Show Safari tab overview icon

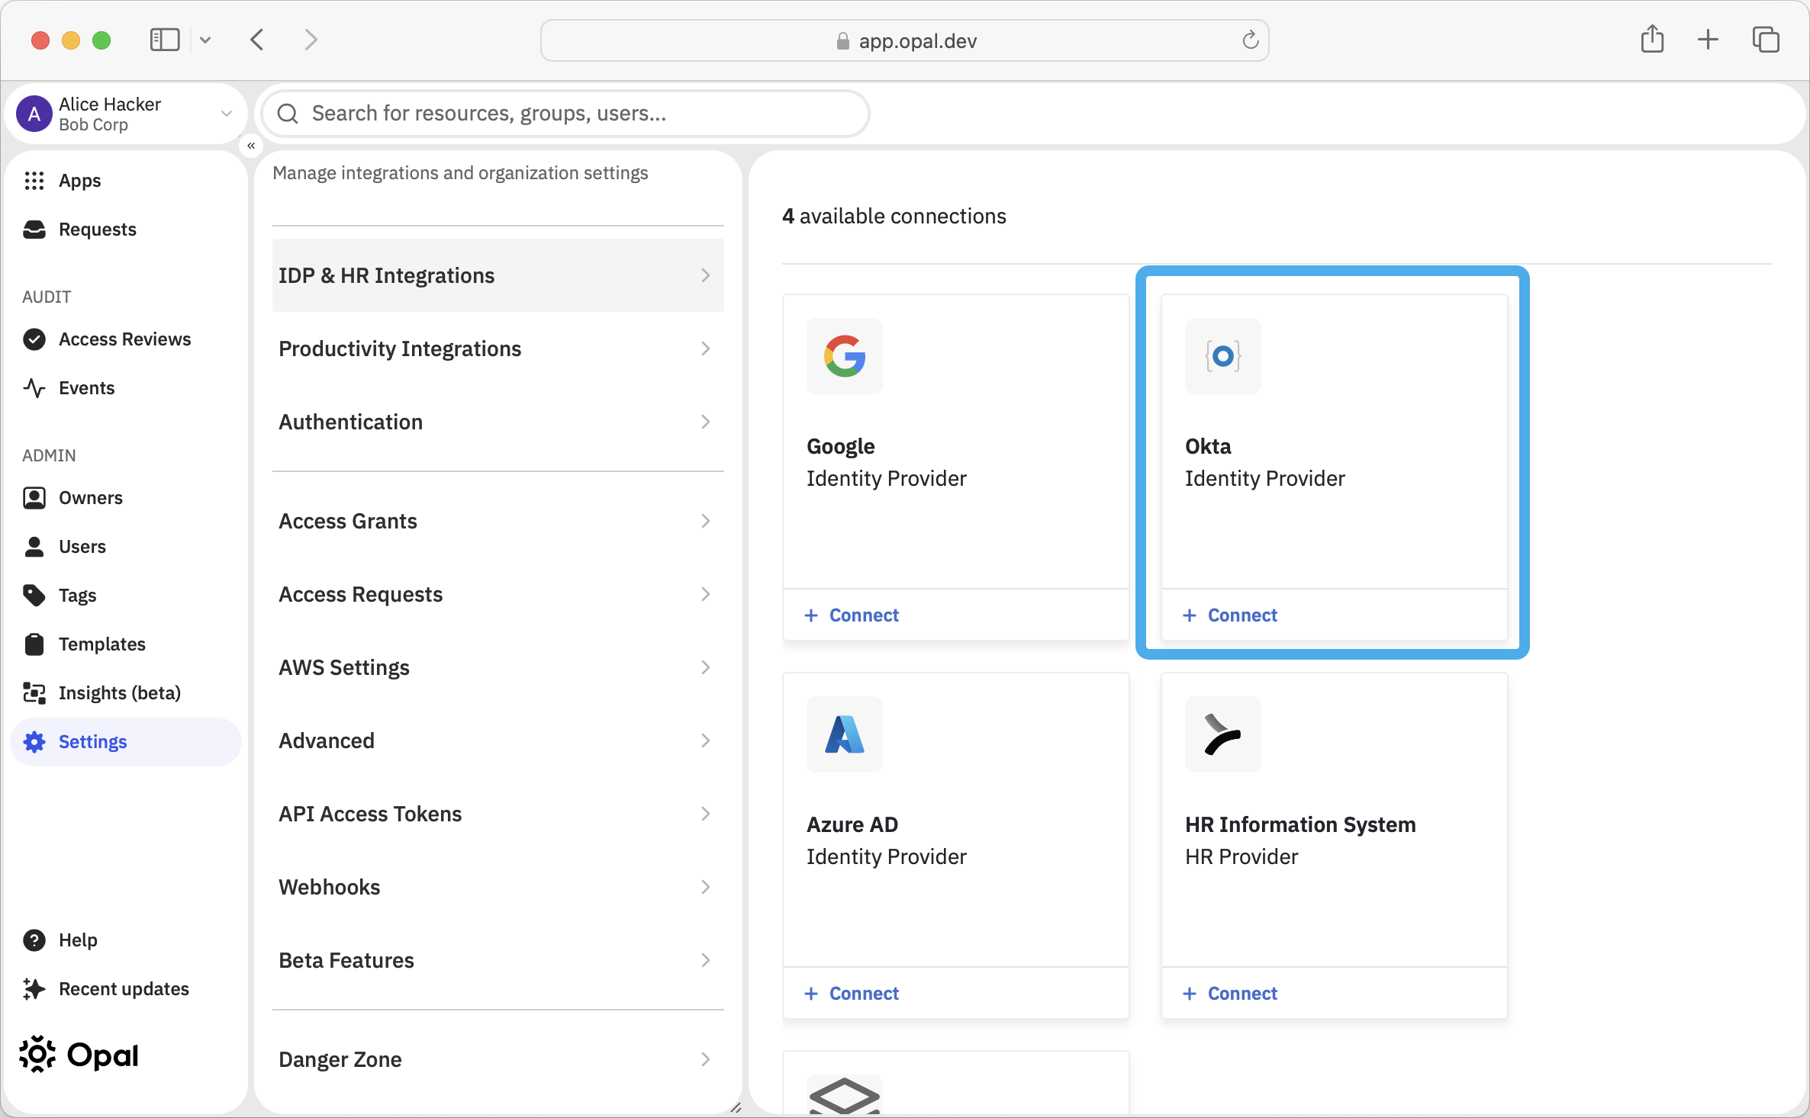click(x=1766, y=40)
